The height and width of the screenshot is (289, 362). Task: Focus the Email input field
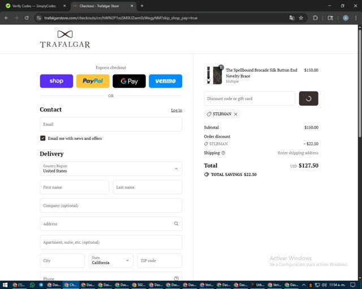click(111, 124)
